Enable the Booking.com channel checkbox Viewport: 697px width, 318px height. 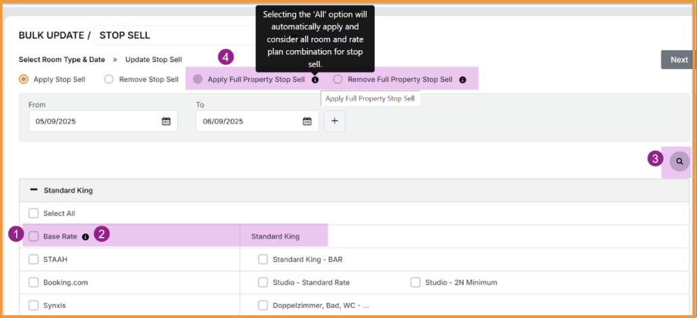pos(34,282)
